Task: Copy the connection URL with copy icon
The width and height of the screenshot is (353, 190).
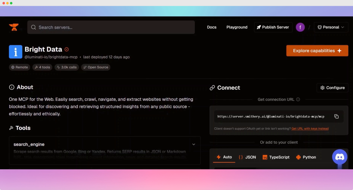Action: 336,117
